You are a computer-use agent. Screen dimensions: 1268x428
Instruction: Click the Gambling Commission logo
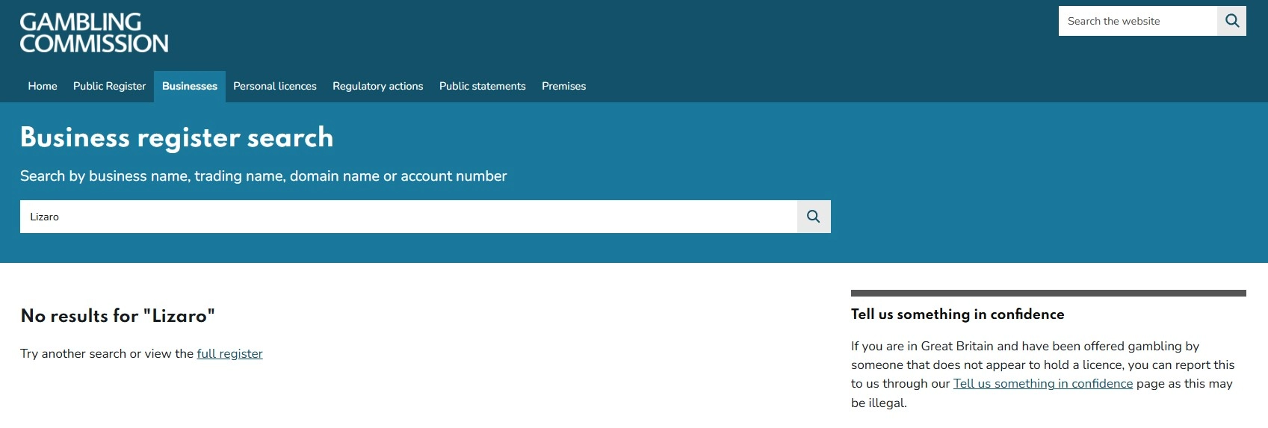[x=94, y=33]
